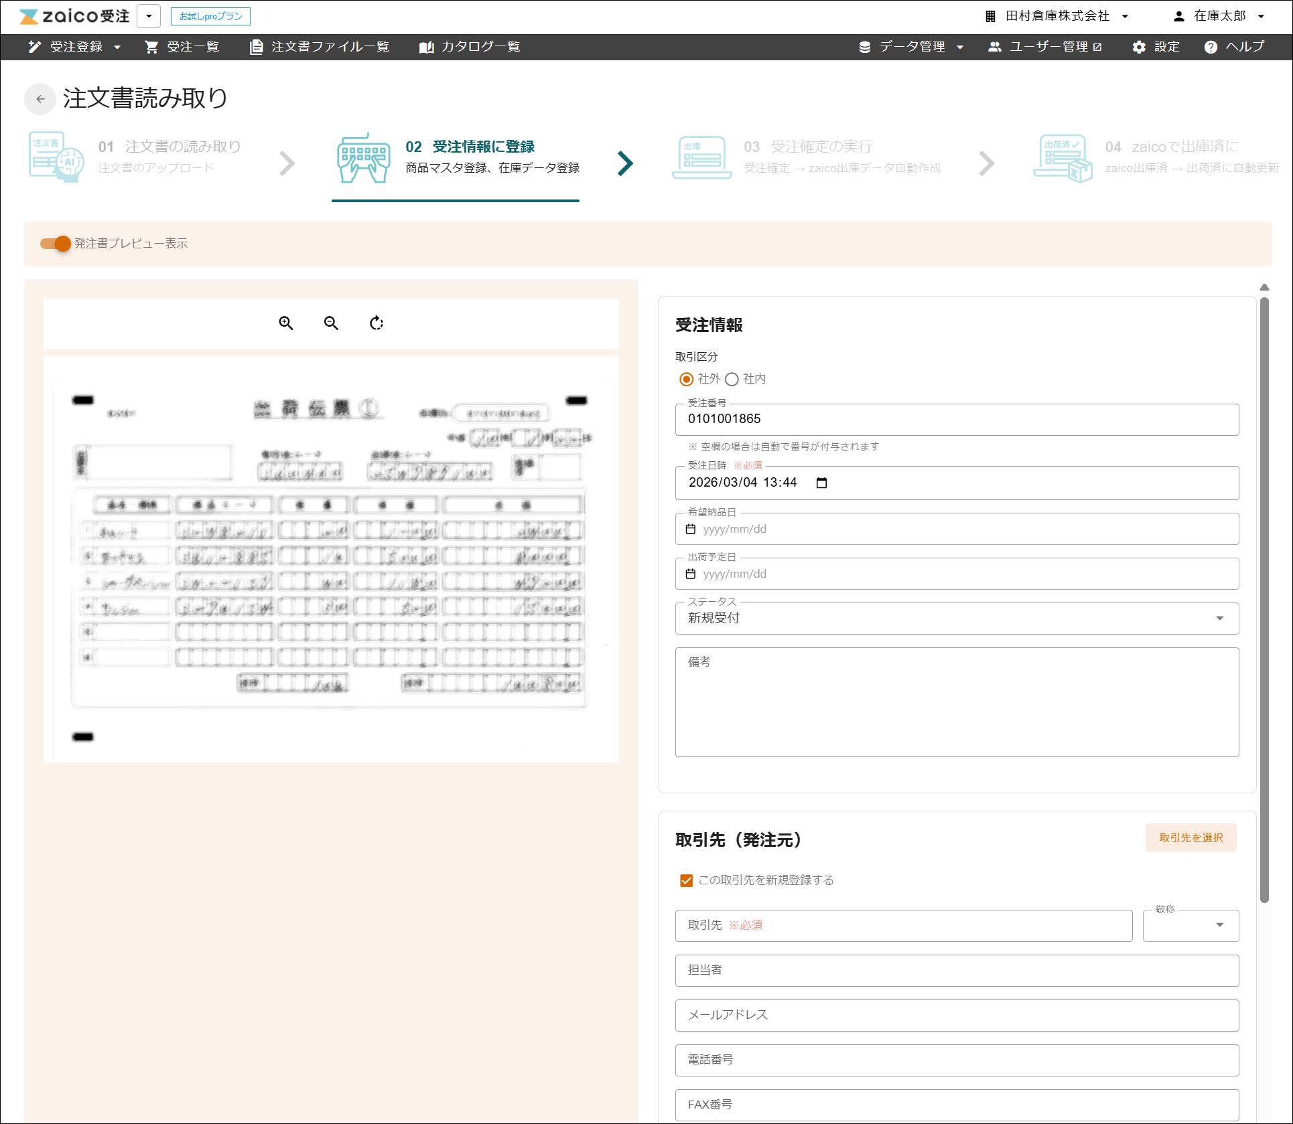The height and width of the screenshot is (1124, 1293).
Task: Open the ステータス 新規受付 dropdown
Action: point(957,618)
